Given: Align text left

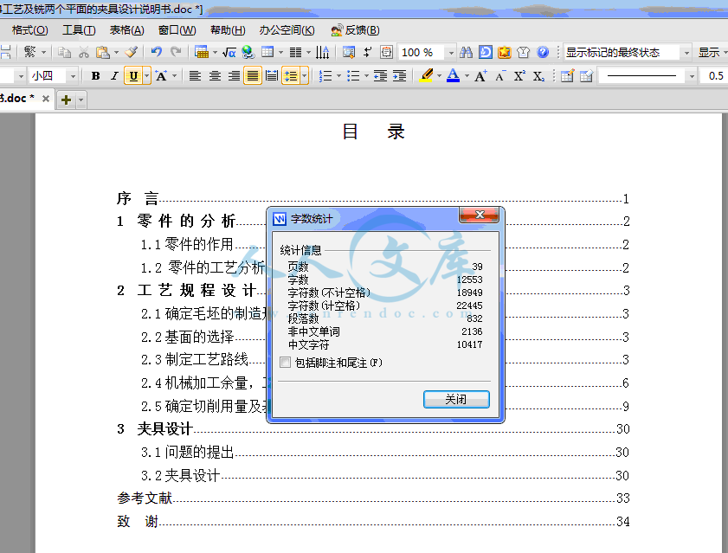Looking at the screenshot, I should point(195,75).
